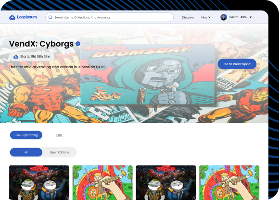Switch to Open Editions filter
Image resolution: width=279 pixels, height=200 pixels.
click(x=59, y=152)
